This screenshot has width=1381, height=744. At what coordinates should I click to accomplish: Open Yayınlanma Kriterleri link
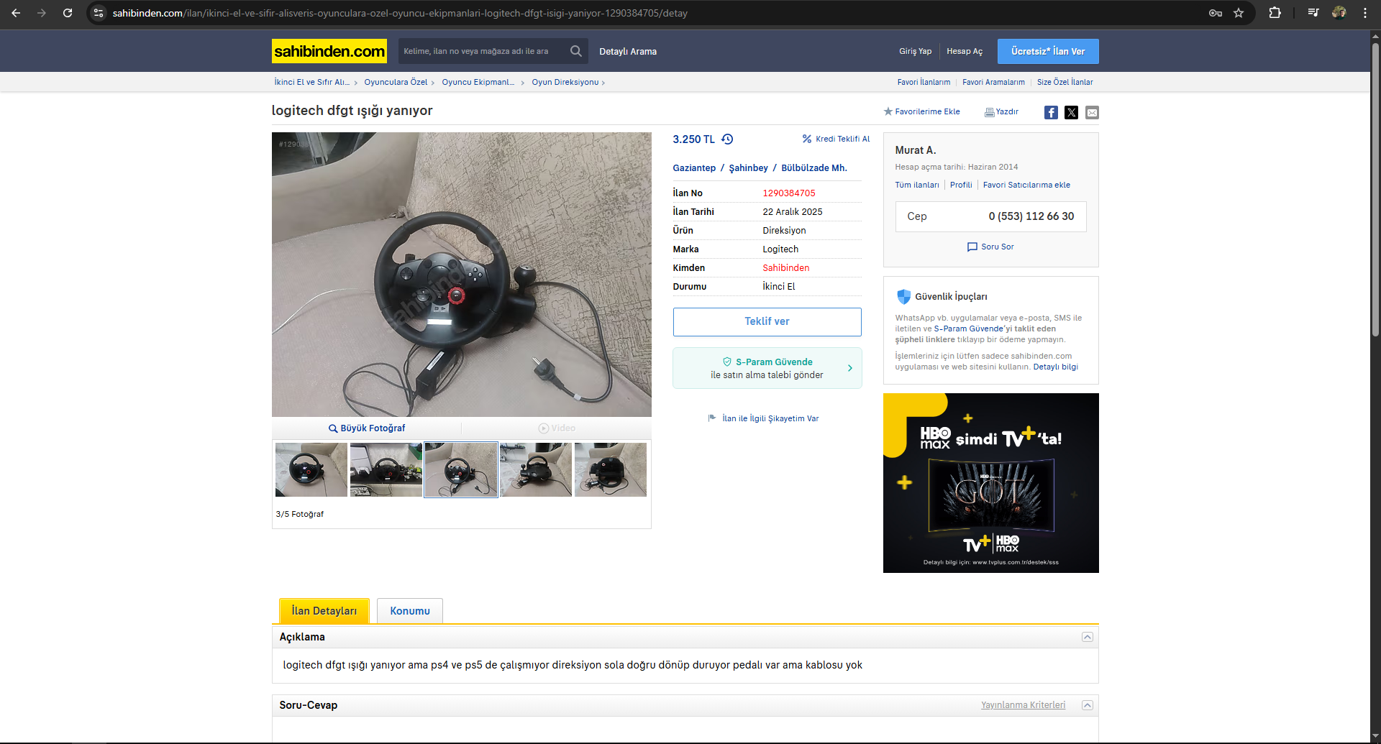(x=1023, y=705)
